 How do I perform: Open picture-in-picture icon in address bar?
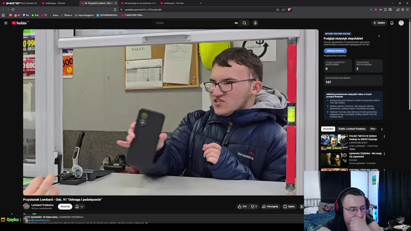[x=278, y=10]
